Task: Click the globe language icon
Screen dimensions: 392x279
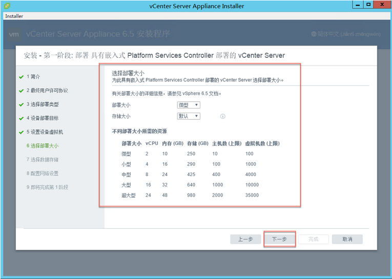Action: tap(314, 34)
